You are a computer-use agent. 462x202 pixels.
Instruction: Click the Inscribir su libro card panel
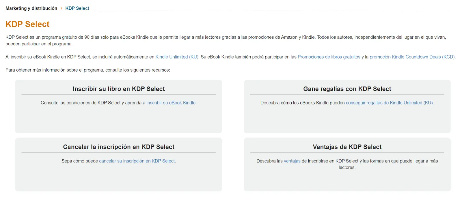(118, 121)
